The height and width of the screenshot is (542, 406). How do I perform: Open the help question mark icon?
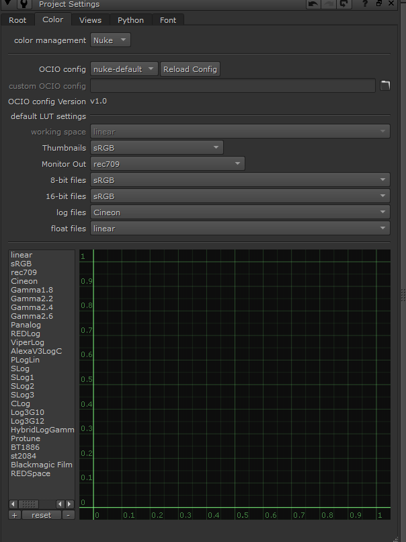pos(365,4)
